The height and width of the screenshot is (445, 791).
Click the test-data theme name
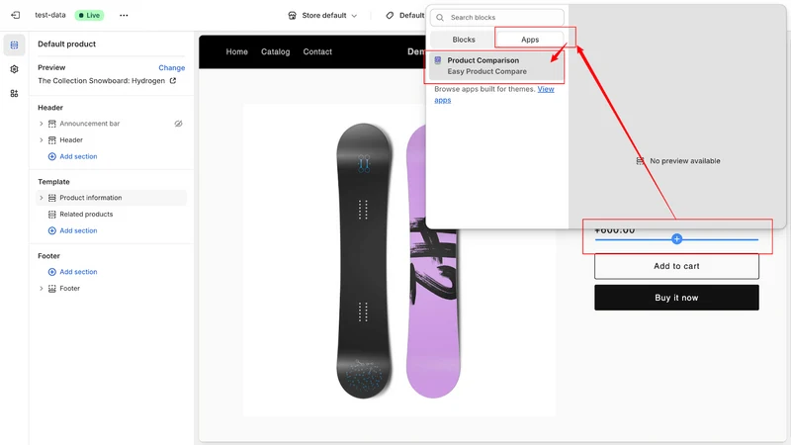point(50,15)
